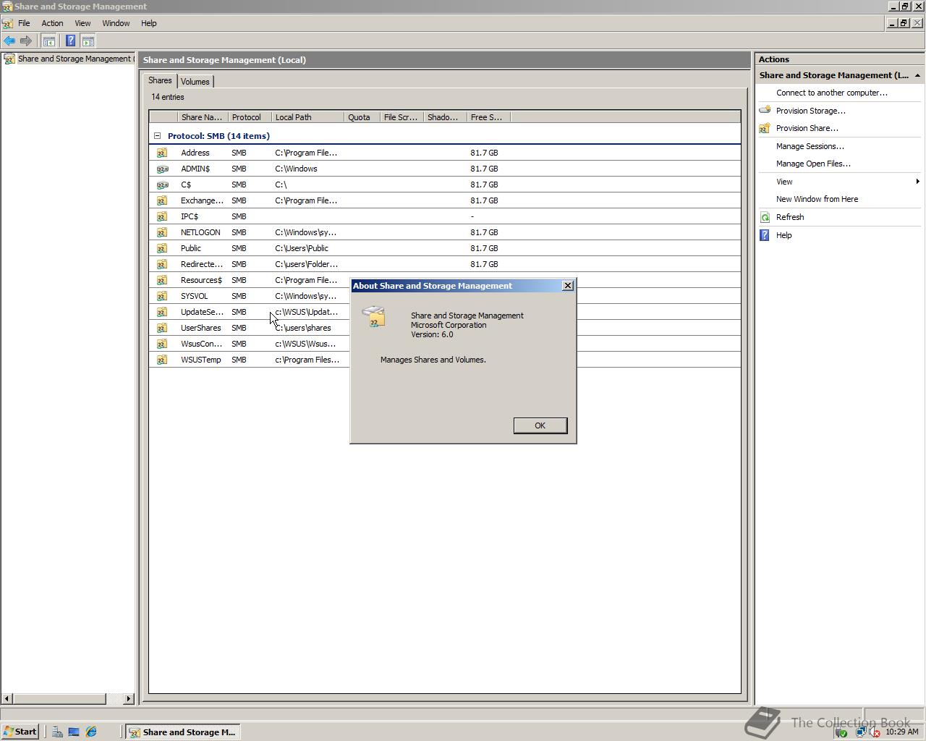Click the left pane scroll left arrow
Screen dimensions: 926x741
pos(7,698)
